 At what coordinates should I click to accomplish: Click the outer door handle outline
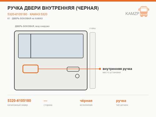point(73,69)
